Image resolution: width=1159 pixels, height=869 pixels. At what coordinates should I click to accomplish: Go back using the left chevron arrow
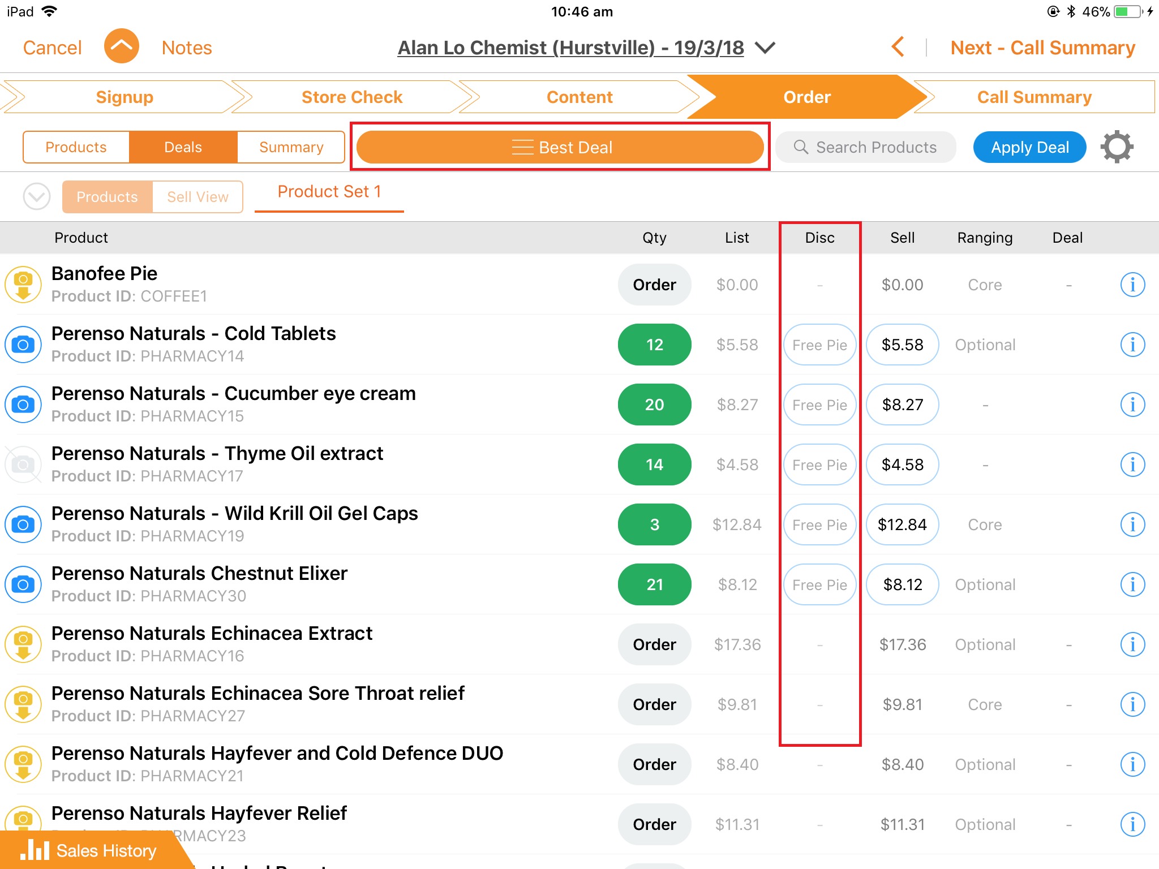click(x=898, y=48)
